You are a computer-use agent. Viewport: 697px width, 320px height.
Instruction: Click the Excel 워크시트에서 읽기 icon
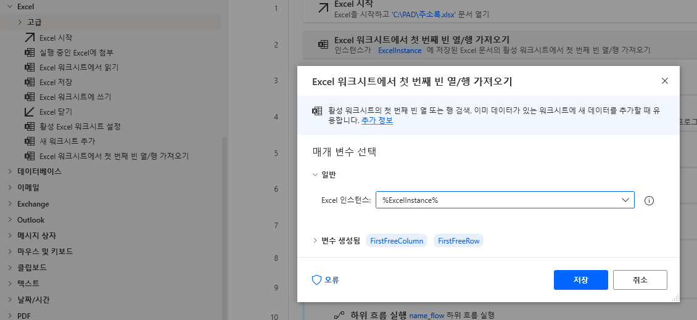pyautogui.click(x=30, y=68)
